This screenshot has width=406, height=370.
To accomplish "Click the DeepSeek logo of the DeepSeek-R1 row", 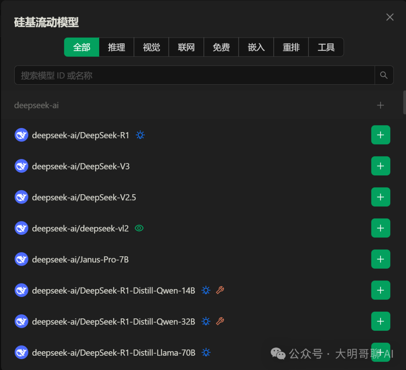I will pos(21,135).
